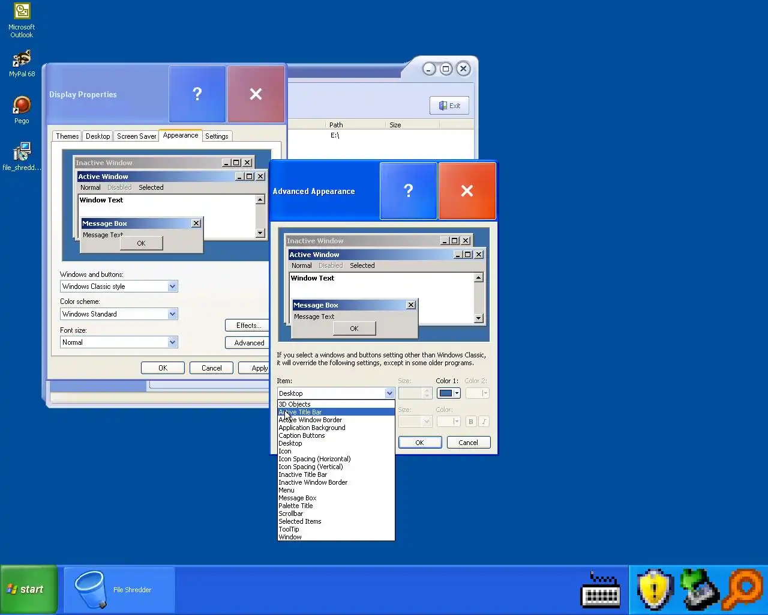Select Desktop from Item list
Viewport: 768px width, 615px height.
point(336,443)
